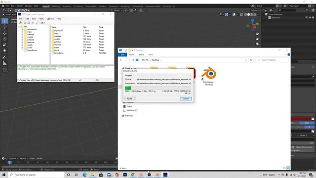316x178 pixels.
Task: Toggle the Collection render camera icon
Action: tap(313, 18)
